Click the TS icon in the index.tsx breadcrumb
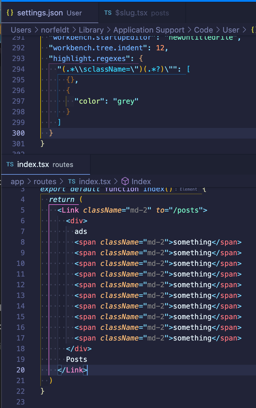 pyautogui.click(x=72, y=181)
